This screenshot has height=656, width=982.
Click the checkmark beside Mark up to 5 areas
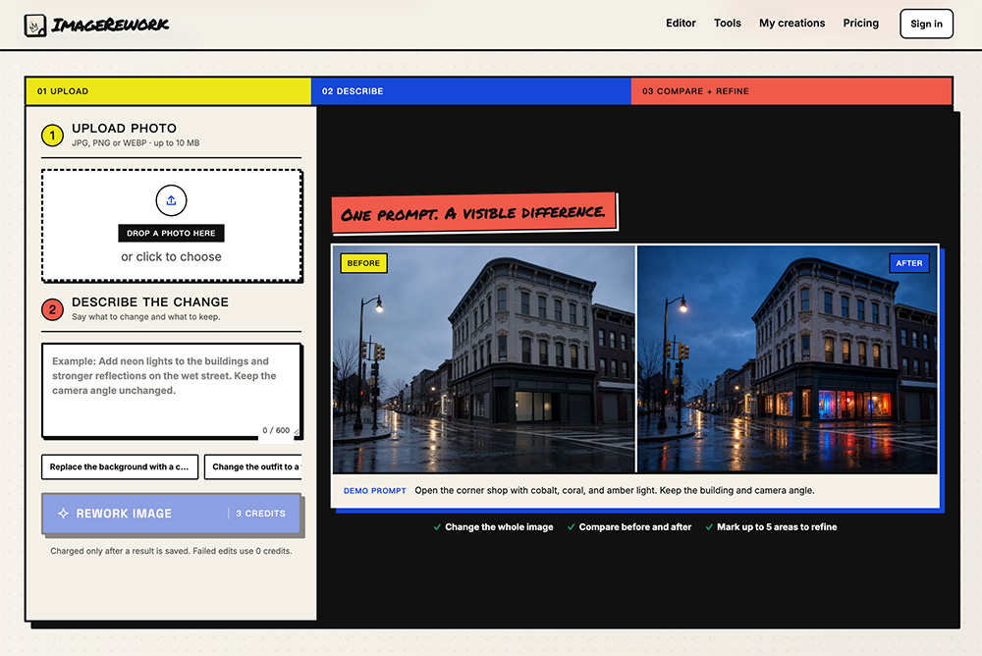click(709, 527)
